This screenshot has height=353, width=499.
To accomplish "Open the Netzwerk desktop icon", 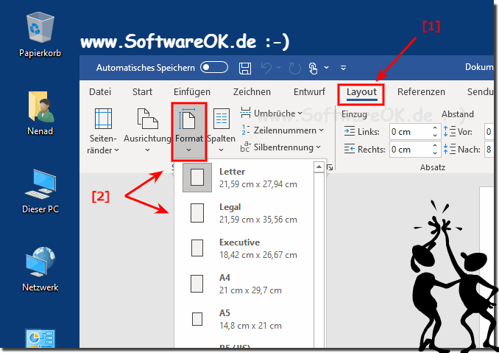I will pos(40,269).
